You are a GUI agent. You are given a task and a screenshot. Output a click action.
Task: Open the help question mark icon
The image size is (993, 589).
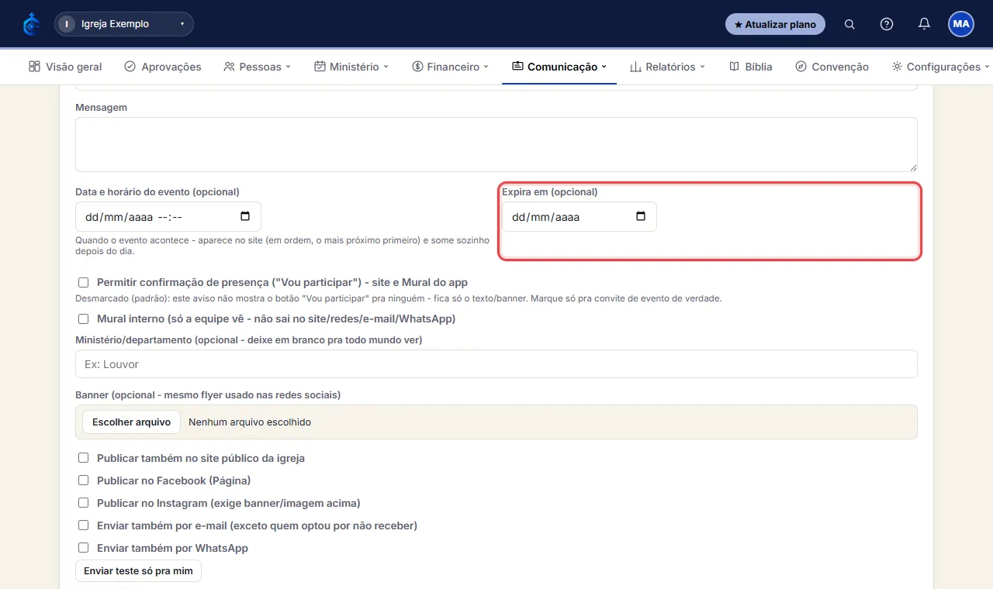[887, 24]
